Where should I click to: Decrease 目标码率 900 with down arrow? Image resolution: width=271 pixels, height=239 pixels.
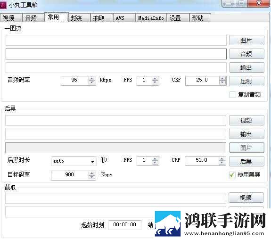coord(92,177)
